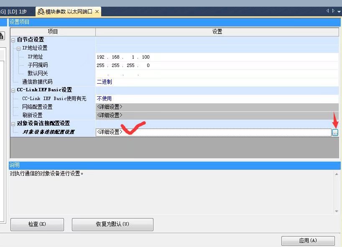Click the ellipsis button for 对象设备连接配置设置
This screenshot has width=342, height=247.
point(335,132)
